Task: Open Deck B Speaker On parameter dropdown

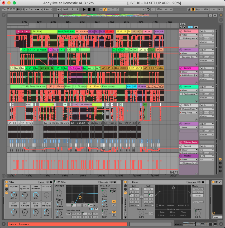Action: [x=189, y=57]
